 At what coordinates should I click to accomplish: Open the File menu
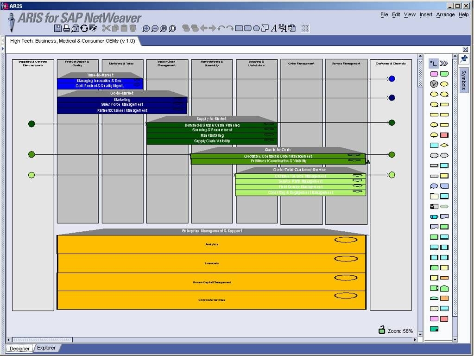[x=384, y=14]
